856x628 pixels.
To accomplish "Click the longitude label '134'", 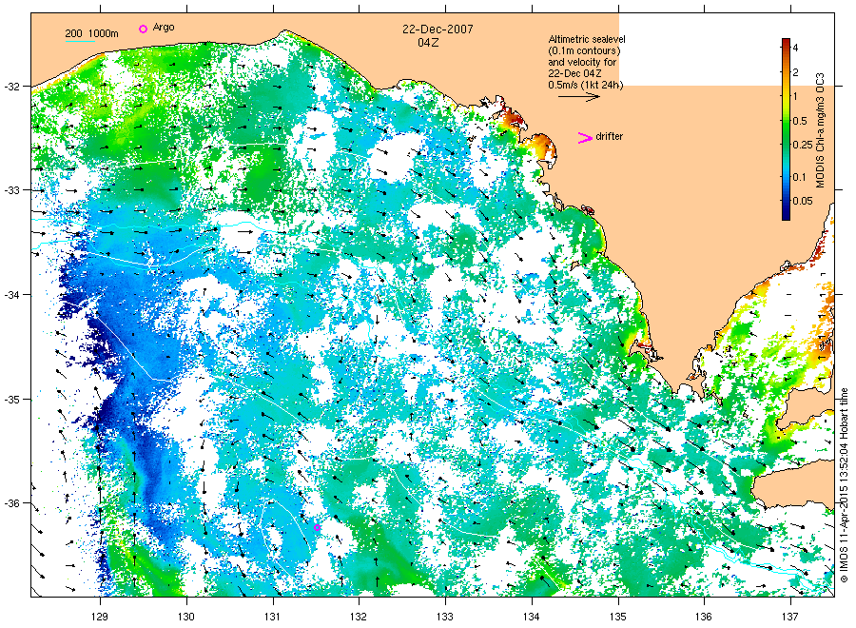I will point(531,618).
